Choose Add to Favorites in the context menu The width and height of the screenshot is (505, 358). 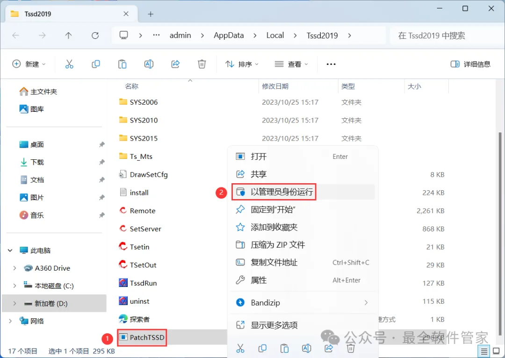pyautogui.click(x=303, y=227)
